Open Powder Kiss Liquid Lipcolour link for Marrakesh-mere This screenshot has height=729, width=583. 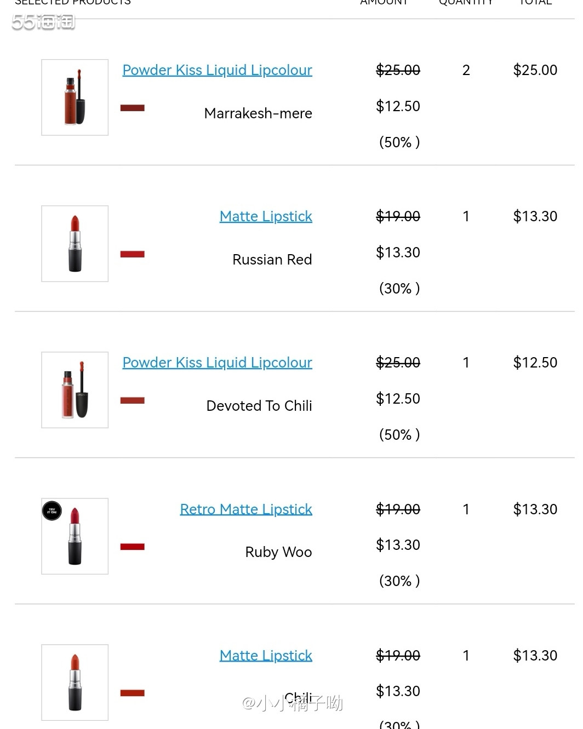[x=217, y=70]
